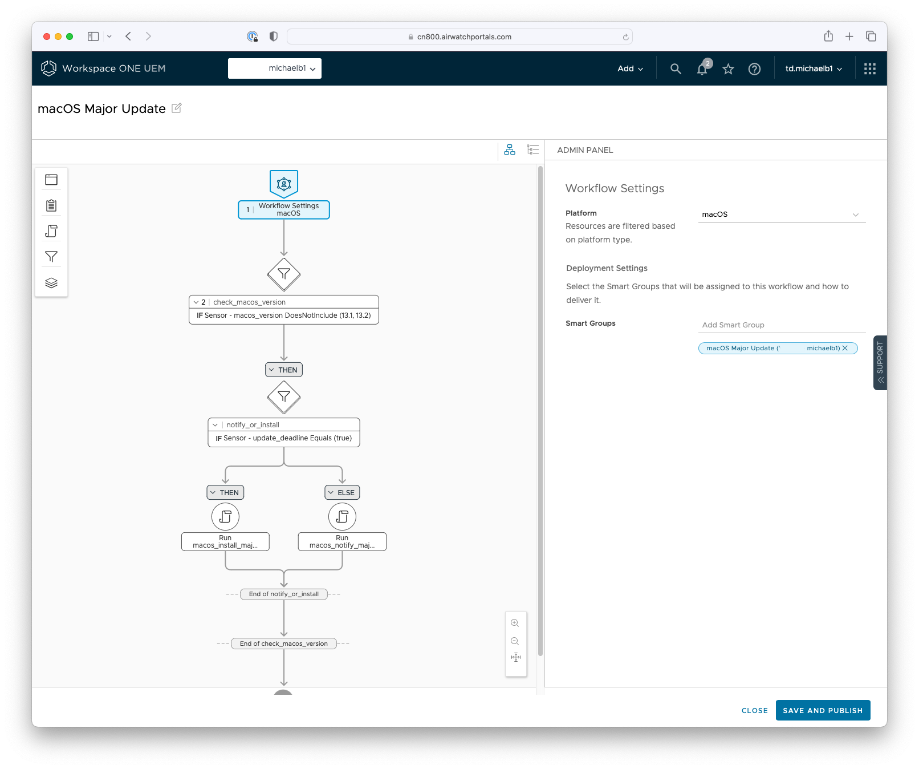The image size is (919, 769).
Task: Open the Add menu in the header
Action: click(629, 68)
